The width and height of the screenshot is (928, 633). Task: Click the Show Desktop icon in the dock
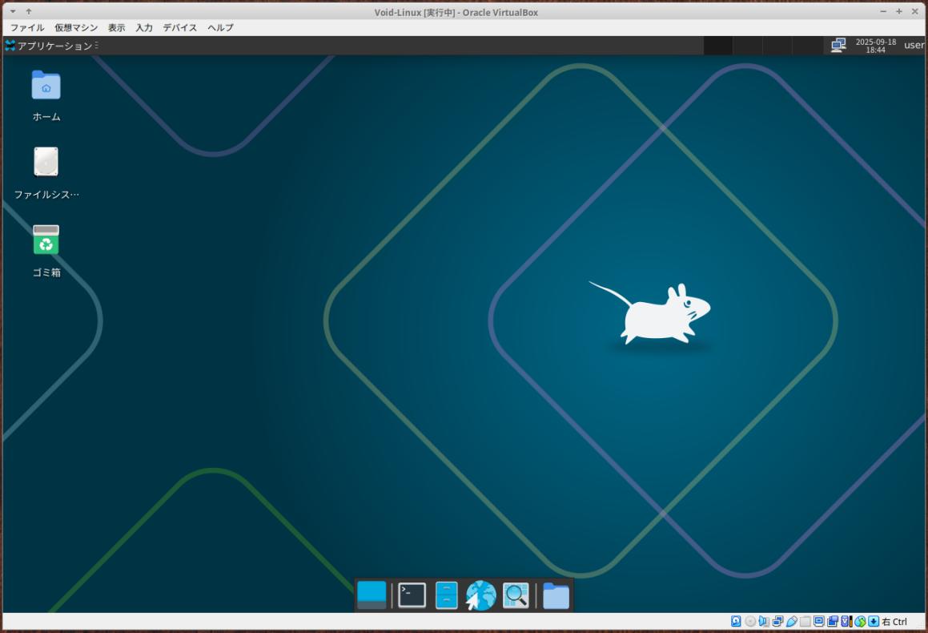[x=372, y=595]
